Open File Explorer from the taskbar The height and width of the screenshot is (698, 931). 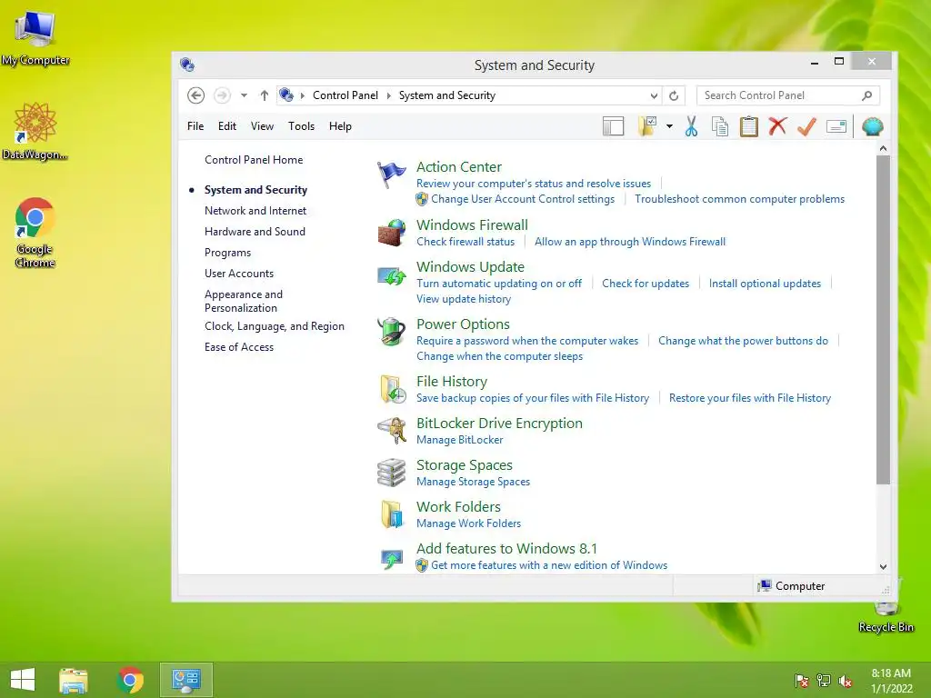click(74, 680)
